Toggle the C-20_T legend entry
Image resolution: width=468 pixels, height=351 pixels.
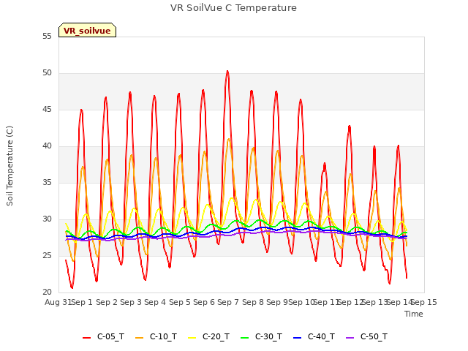coord(208,337)
